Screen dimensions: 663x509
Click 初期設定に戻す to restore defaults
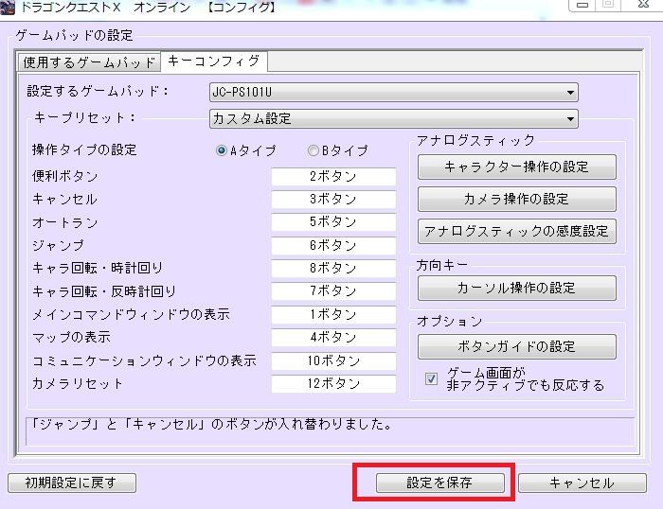click(x=72, y=483)
